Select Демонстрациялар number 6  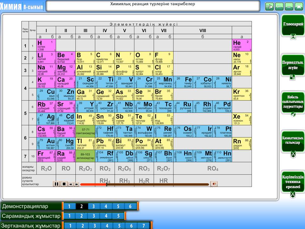pos(130,206)
